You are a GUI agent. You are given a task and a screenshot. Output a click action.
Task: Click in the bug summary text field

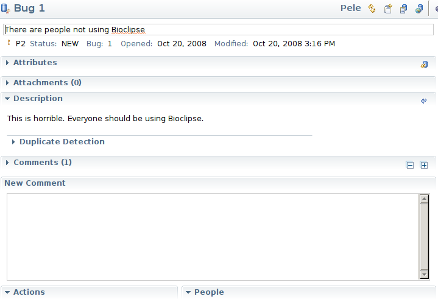point(219,30)
